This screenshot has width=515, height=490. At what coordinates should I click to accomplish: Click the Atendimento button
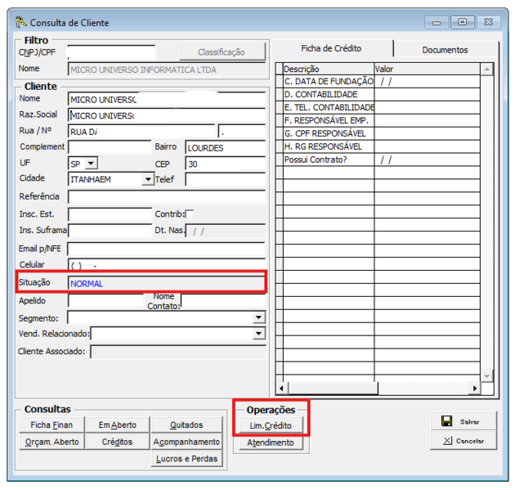(271, 443)
